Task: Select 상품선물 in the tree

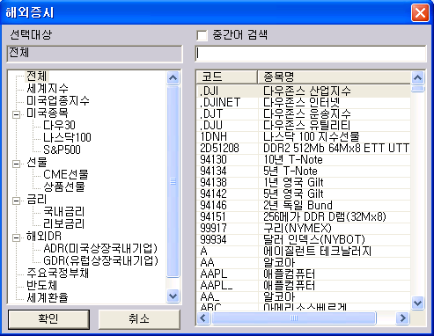Action: [x=64, y=186]
